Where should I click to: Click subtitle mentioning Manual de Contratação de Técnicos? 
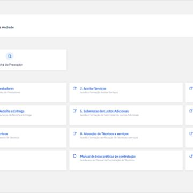pos(107,160)
